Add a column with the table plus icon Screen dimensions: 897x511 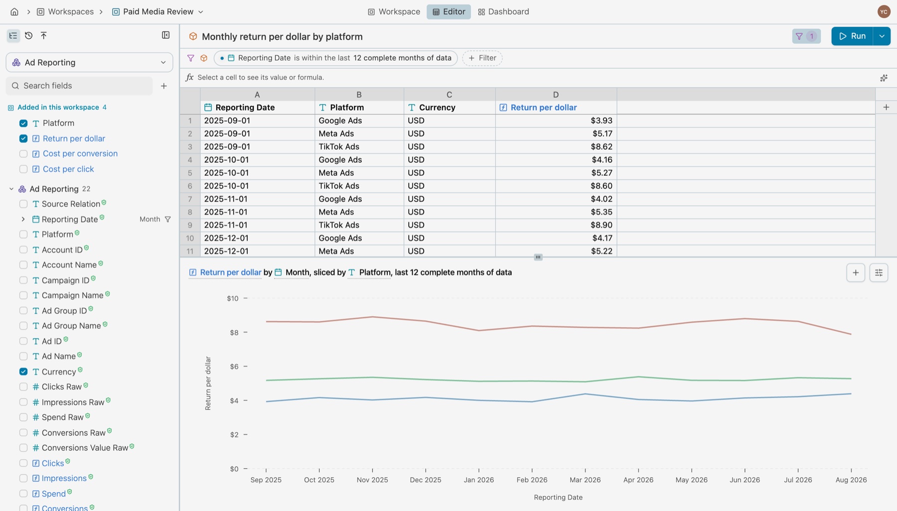tap(886, 107)
